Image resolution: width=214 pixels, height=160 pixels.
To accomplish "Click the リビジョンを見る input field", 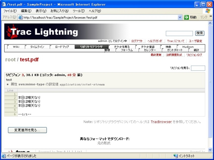I will tap(198, 68).
